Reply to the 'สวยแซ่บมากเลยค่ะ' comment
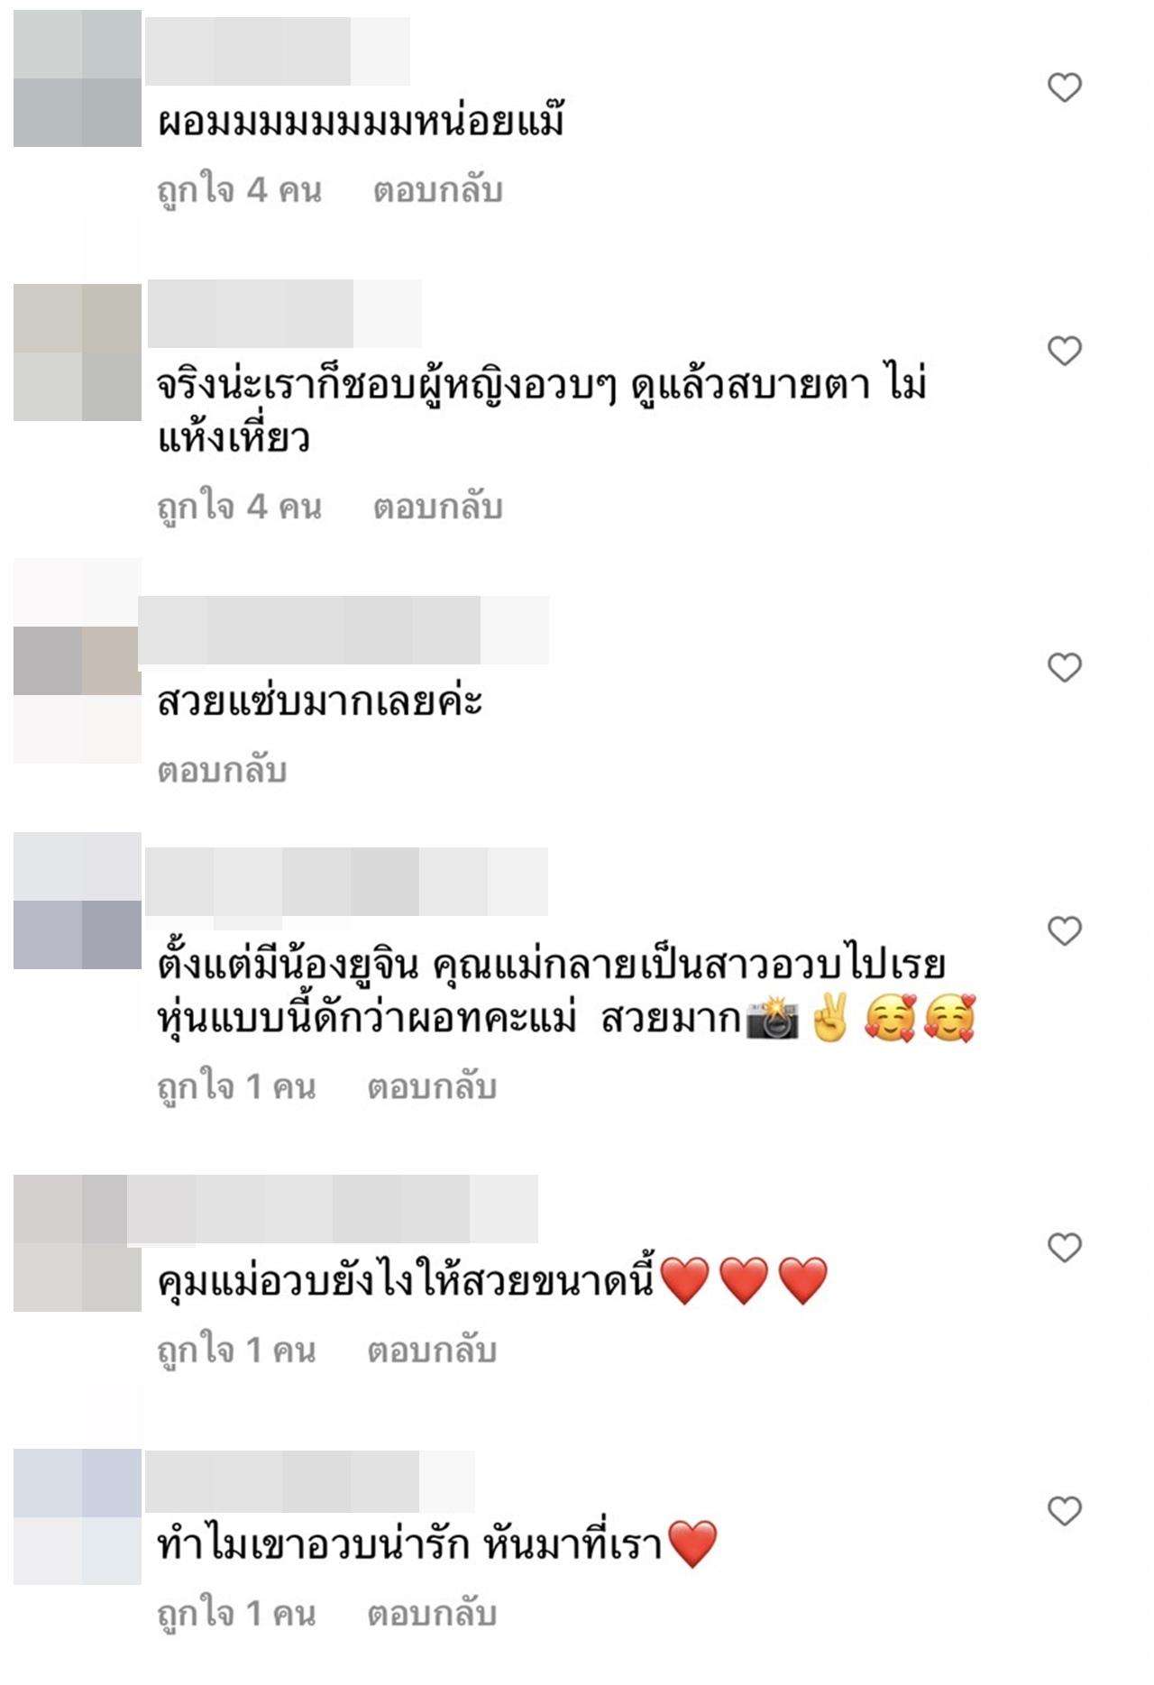Viewport: 1154px width, 1685px height. coord(222,771)
